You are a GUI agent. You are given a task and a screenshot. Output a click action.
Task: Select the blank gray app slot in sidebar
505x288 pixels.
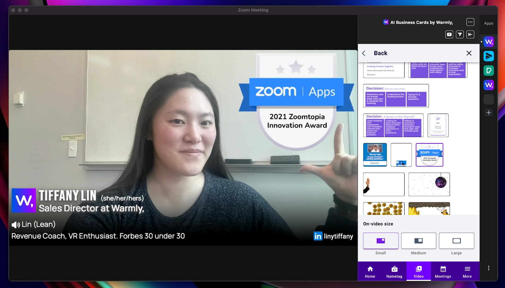pos(489,100)
